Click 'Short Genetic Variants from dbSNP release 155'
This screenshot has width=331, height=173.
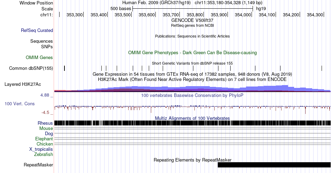tap(192, 63)
